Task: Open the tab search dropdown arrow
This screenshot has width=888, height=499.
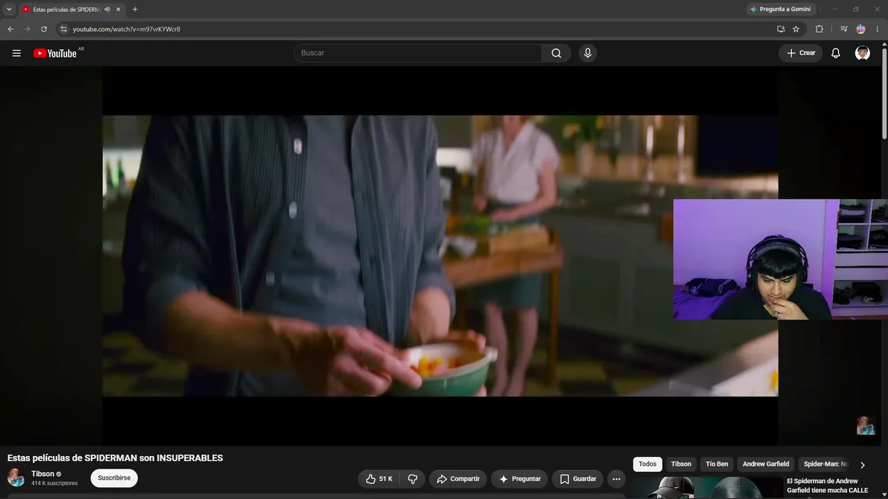Action: (9, 9)
